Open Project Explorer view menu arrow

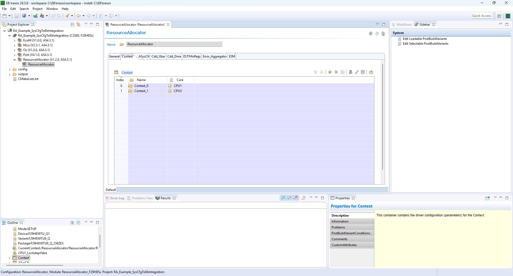[x=86, y=24]
